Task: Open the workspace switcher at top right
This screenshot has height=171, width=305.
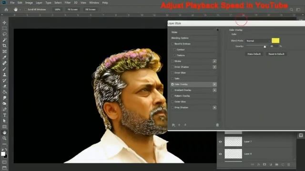Action: tap(298, 9)
